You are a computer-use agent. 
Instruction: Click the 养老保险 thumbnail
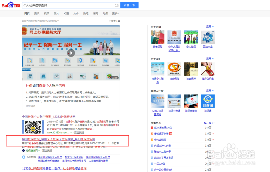(158, 37)
